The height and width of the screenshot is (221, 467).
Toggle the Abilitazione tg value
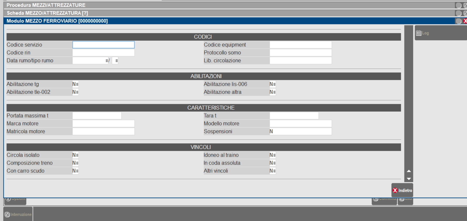click(75, 84)
